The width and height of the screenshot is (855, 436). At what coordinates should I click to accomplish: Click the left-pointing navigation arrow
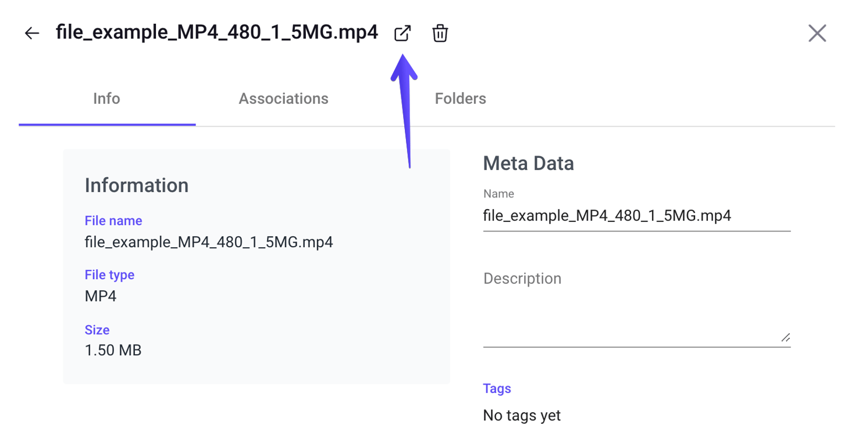coord(31,33)
